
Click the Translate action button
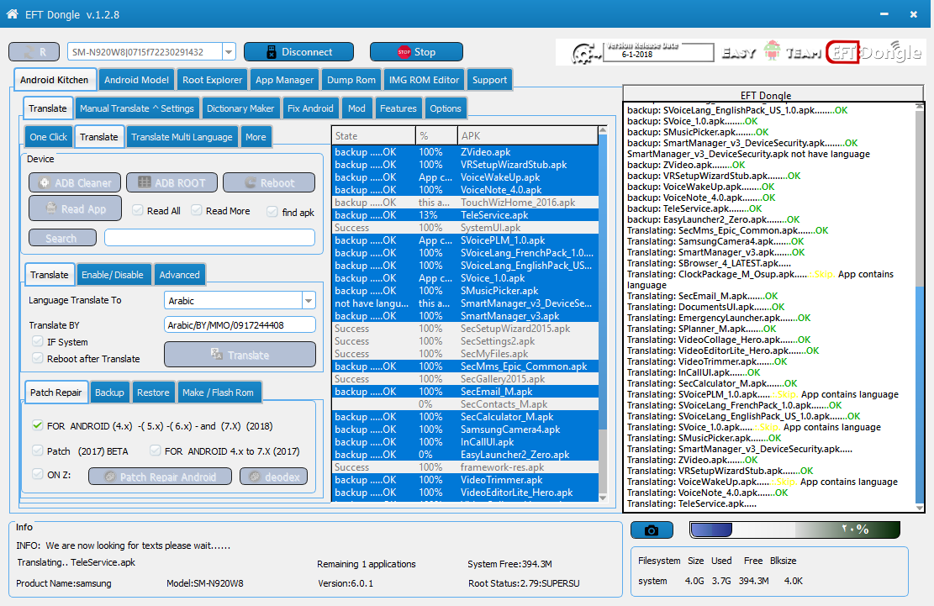(x=240, y=355)
